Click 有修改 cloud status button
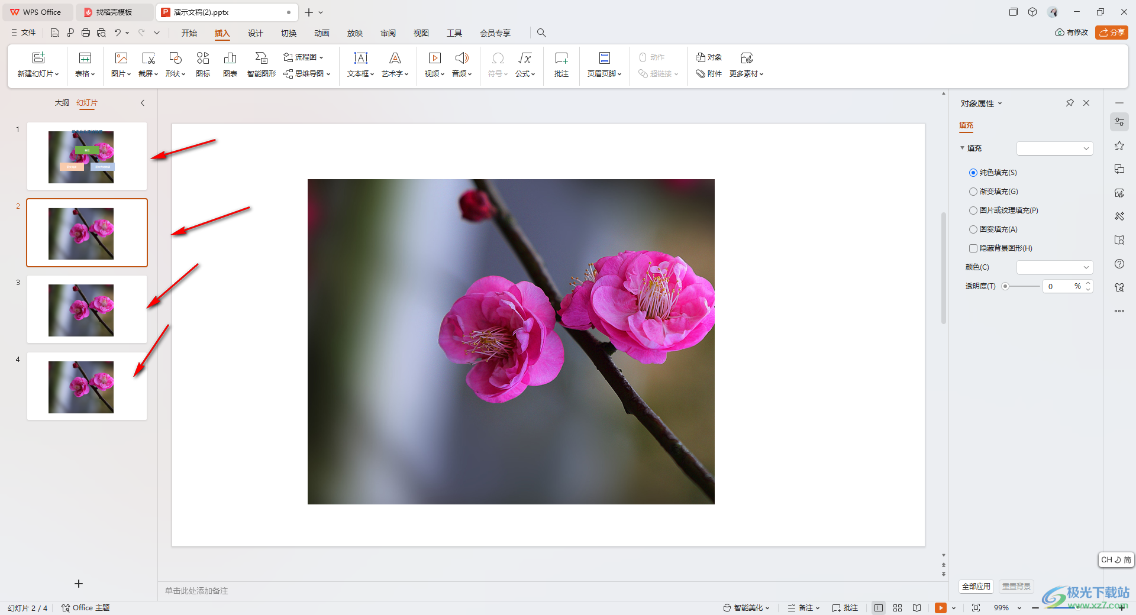The width and height of the screenshot is (1136, 615). point(1072,33)
